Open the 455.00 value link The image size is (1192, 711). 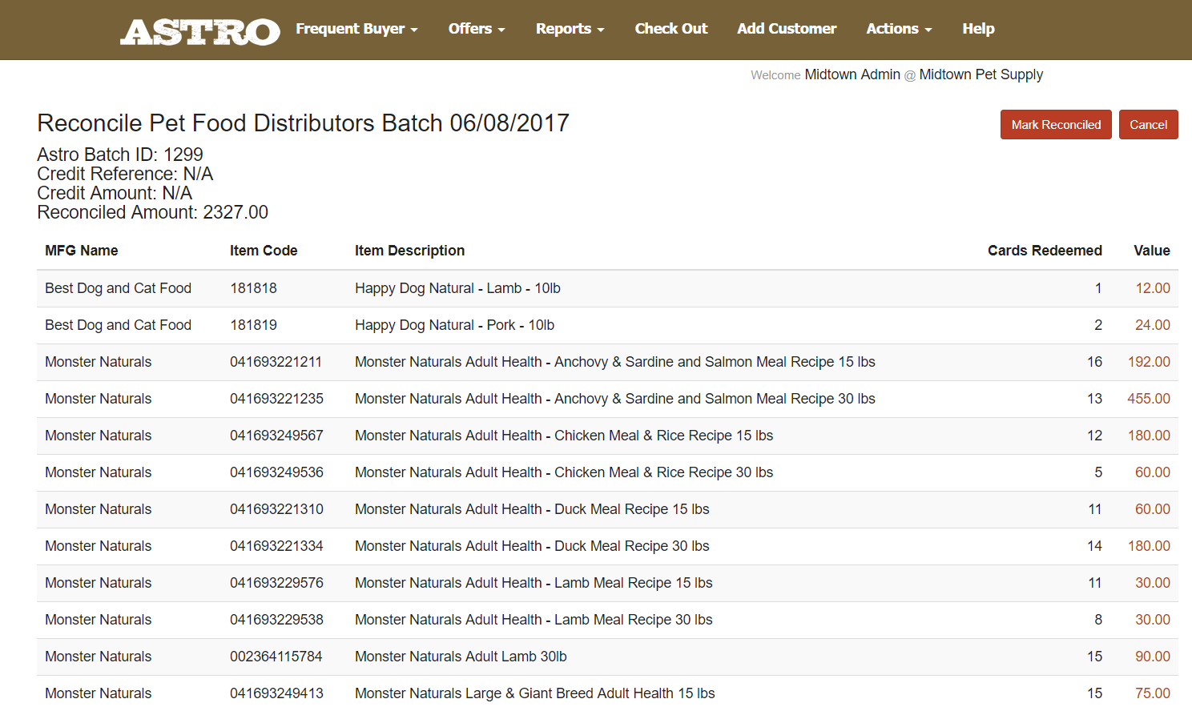point(1149,399)
